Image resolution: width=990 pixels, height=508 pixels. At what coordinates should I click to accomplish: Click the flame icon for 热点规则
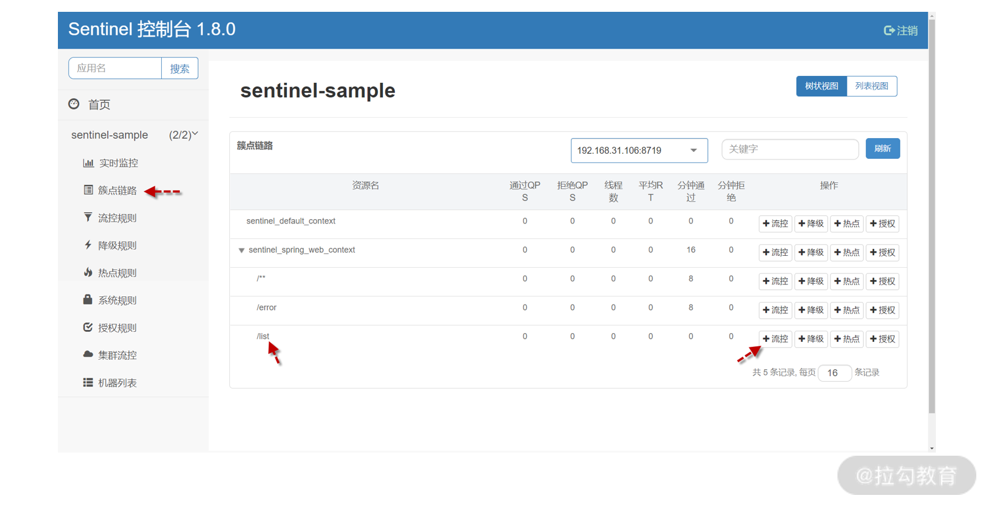click(x=88, y=272)
